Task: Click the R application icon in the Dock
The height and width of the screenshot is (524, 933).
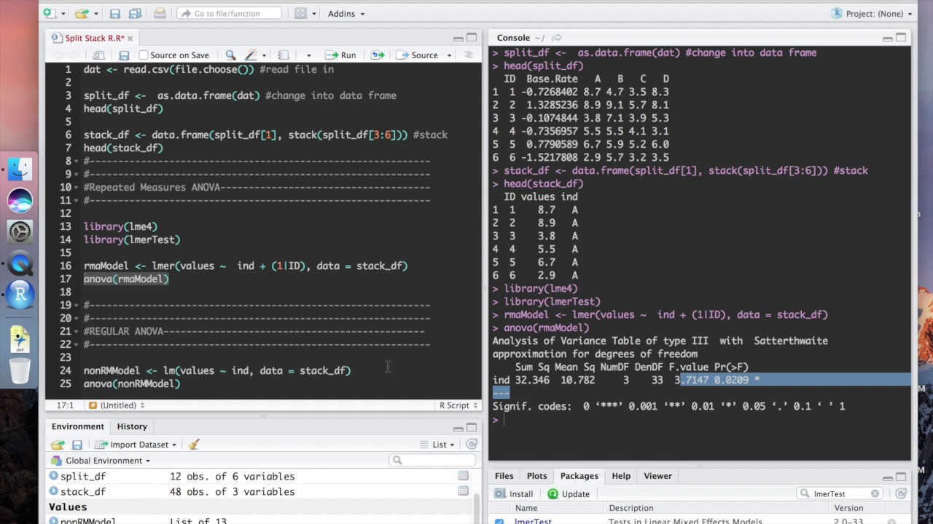Action: pos(20,294)
